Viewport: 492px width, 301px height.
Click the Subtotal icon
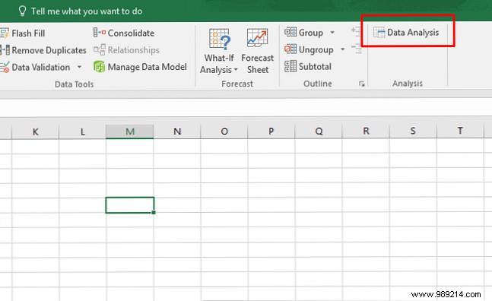pos(290,66)
